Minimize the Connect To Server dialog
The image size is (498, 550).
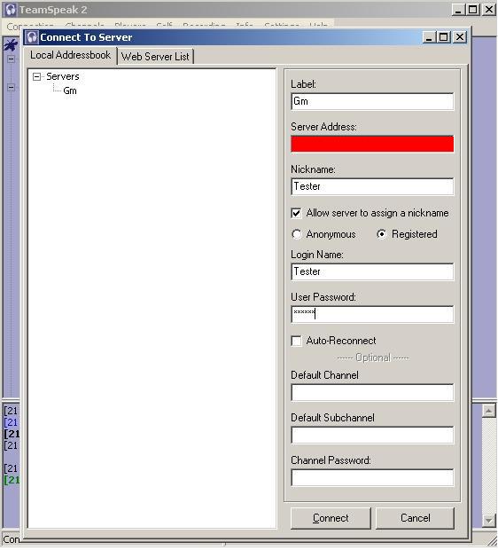point(429,37)
